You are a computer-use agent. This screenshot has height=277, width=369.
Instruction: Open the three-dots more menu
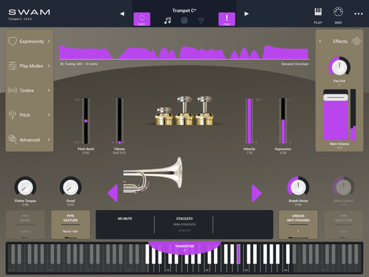pos(358,14)
